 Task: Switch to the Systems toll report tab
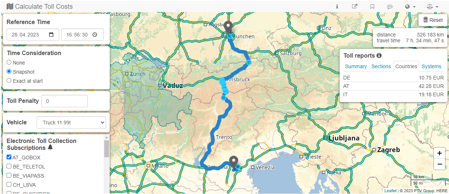coord(431,66)
